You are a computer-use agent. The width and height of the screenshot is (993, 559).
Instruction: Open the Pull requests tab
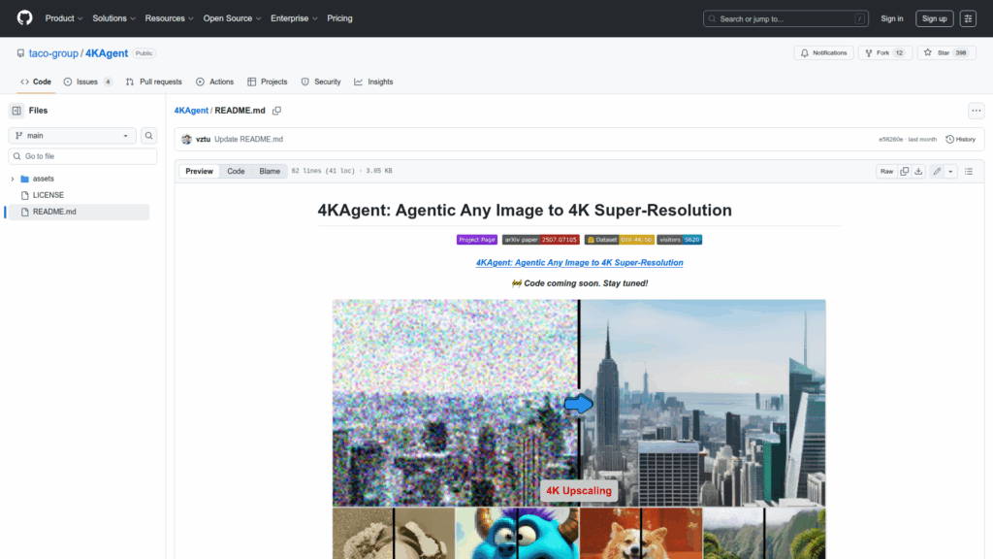click(153, 82)
